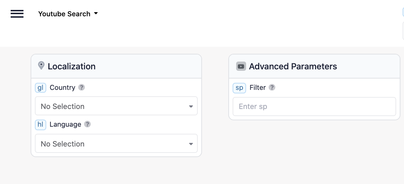Click the Country help question mark

click(81, 87)
